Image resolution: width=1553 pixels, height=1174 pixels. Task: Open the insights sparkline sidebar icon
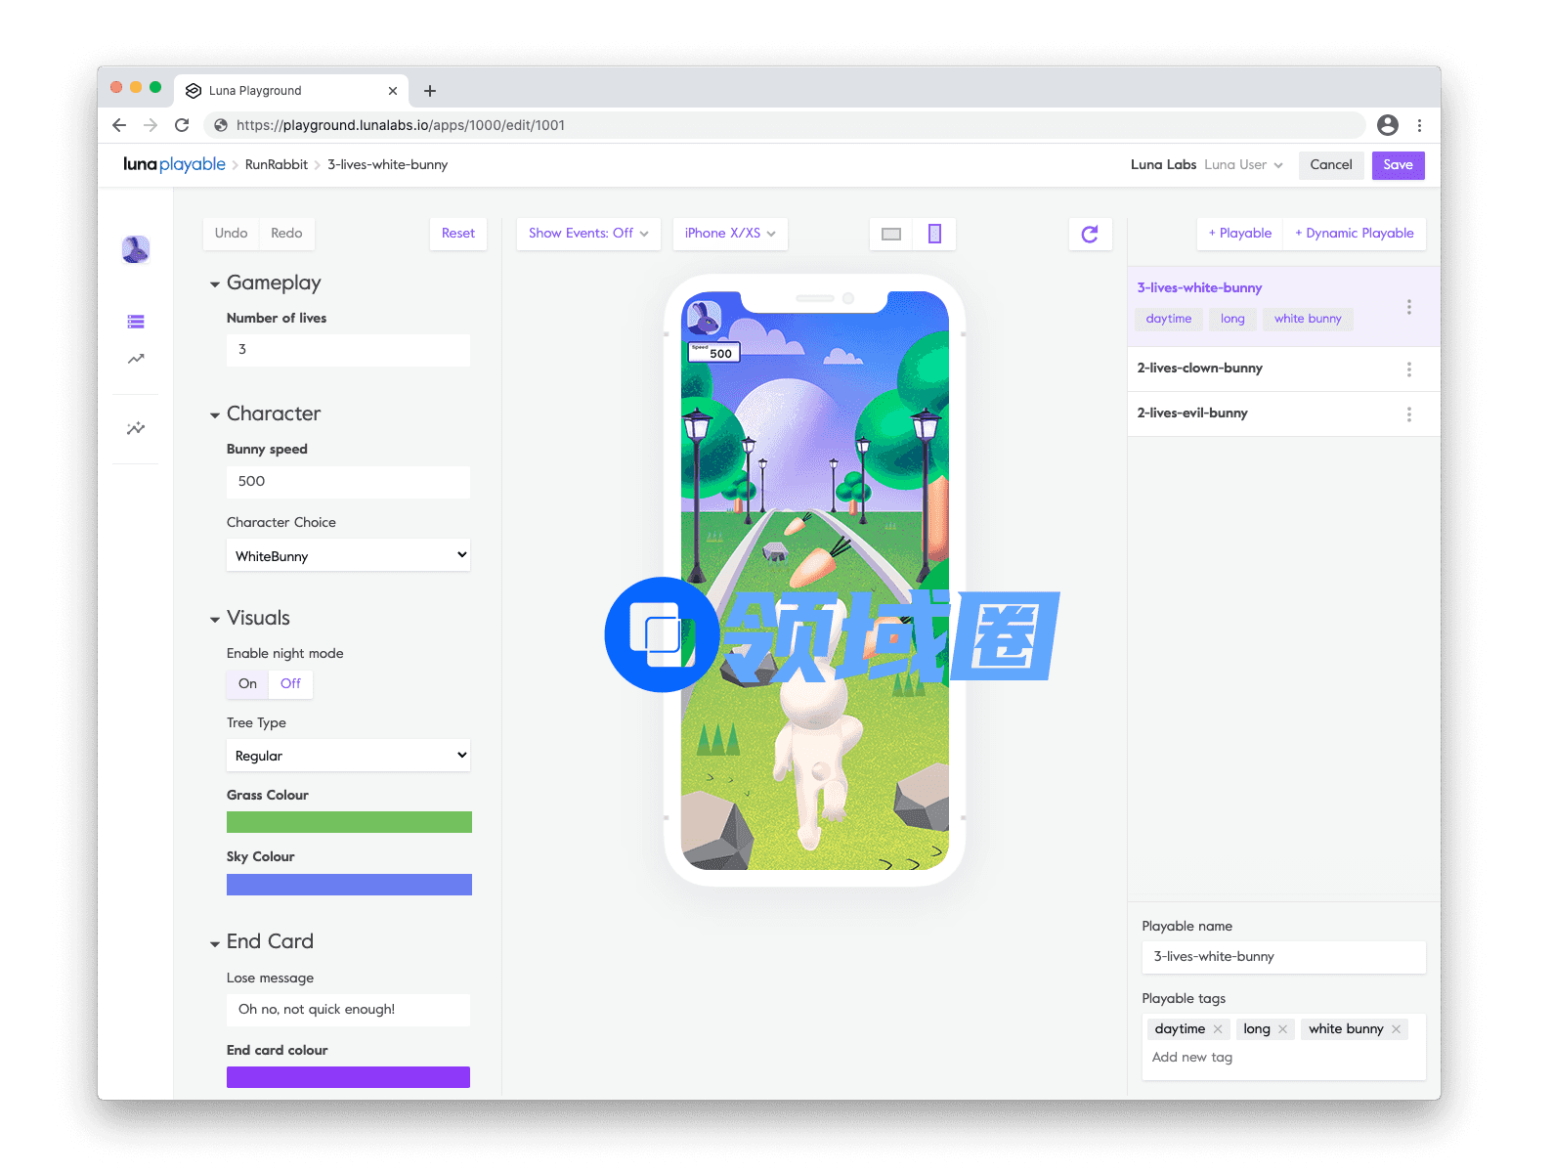coord(136,428)
